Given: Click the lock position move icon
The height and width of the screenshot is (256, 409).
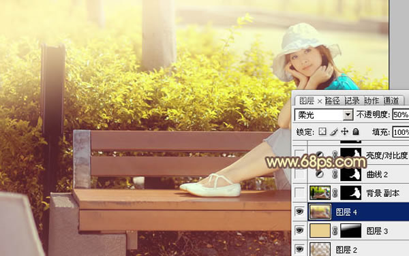Looking at the screenshot, I should 345,131.
